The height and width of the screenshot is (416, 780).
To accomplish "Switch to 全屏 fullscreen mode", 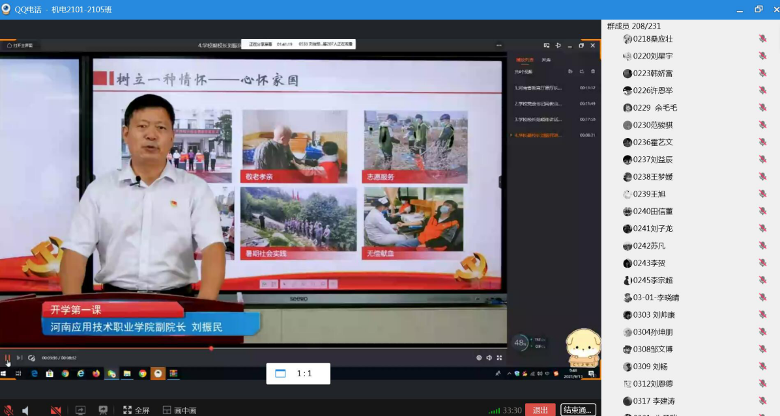I will click(x=136, y=410).
